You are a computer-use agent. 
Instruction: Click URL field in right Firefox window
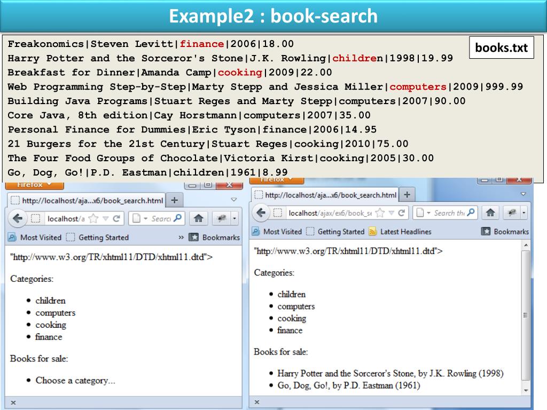pyautogui.click(x=330, y=212)
